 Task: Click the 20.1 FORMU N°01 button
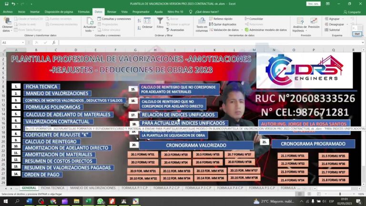(x=142, y=154)
